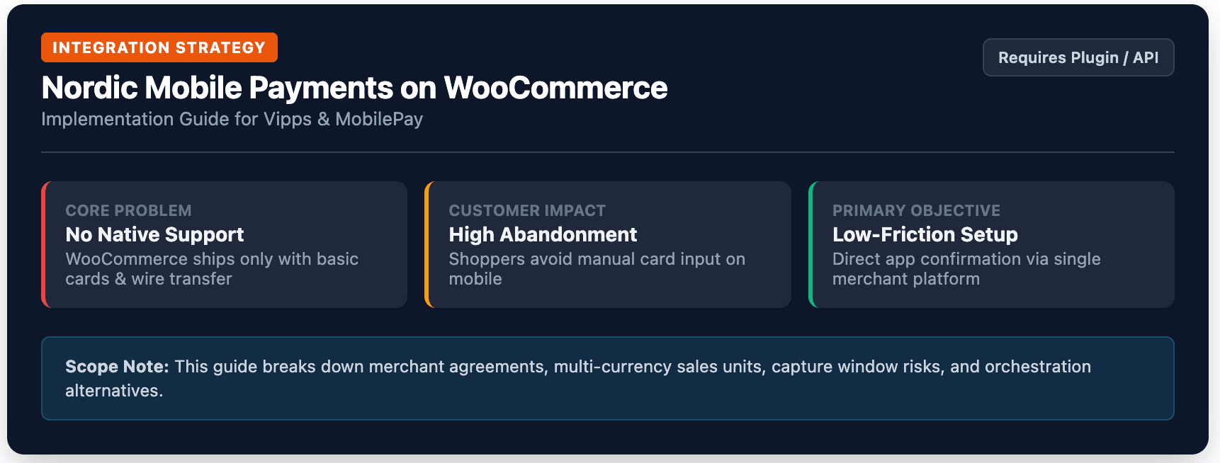Click the green accent bar on Primary Objective card
Screen dimensions: 1220x463
810,244
